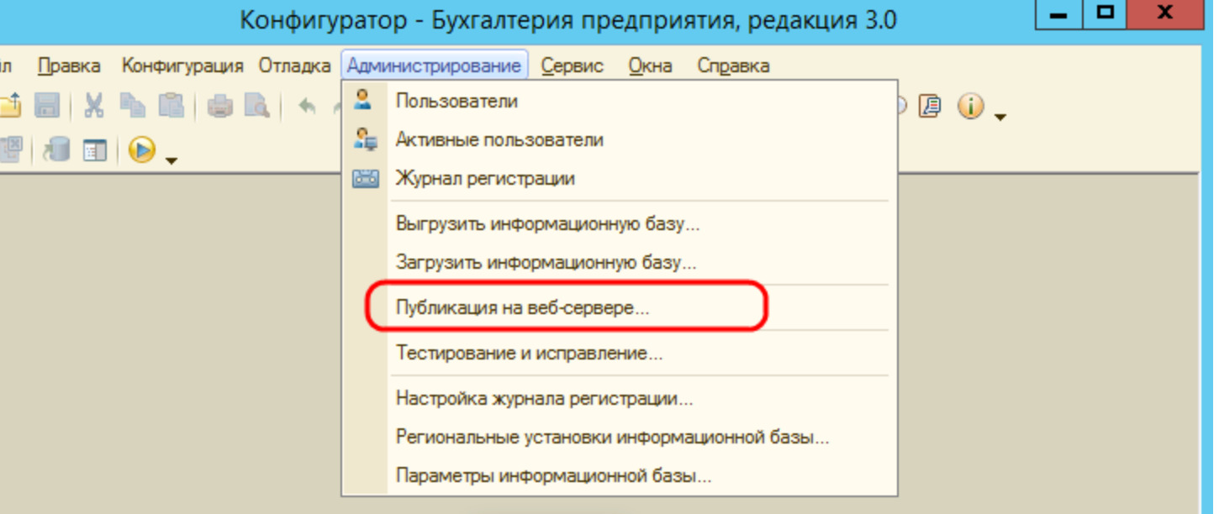Click the Open file folder toolbar icon
Screen dimensions: 1219x514
coord(9,107)
